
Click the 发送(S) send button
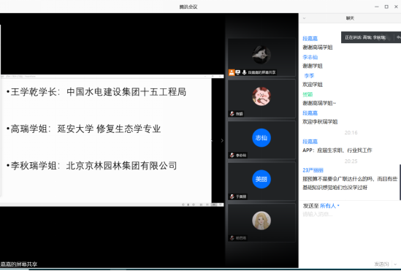tap(381, 264)
